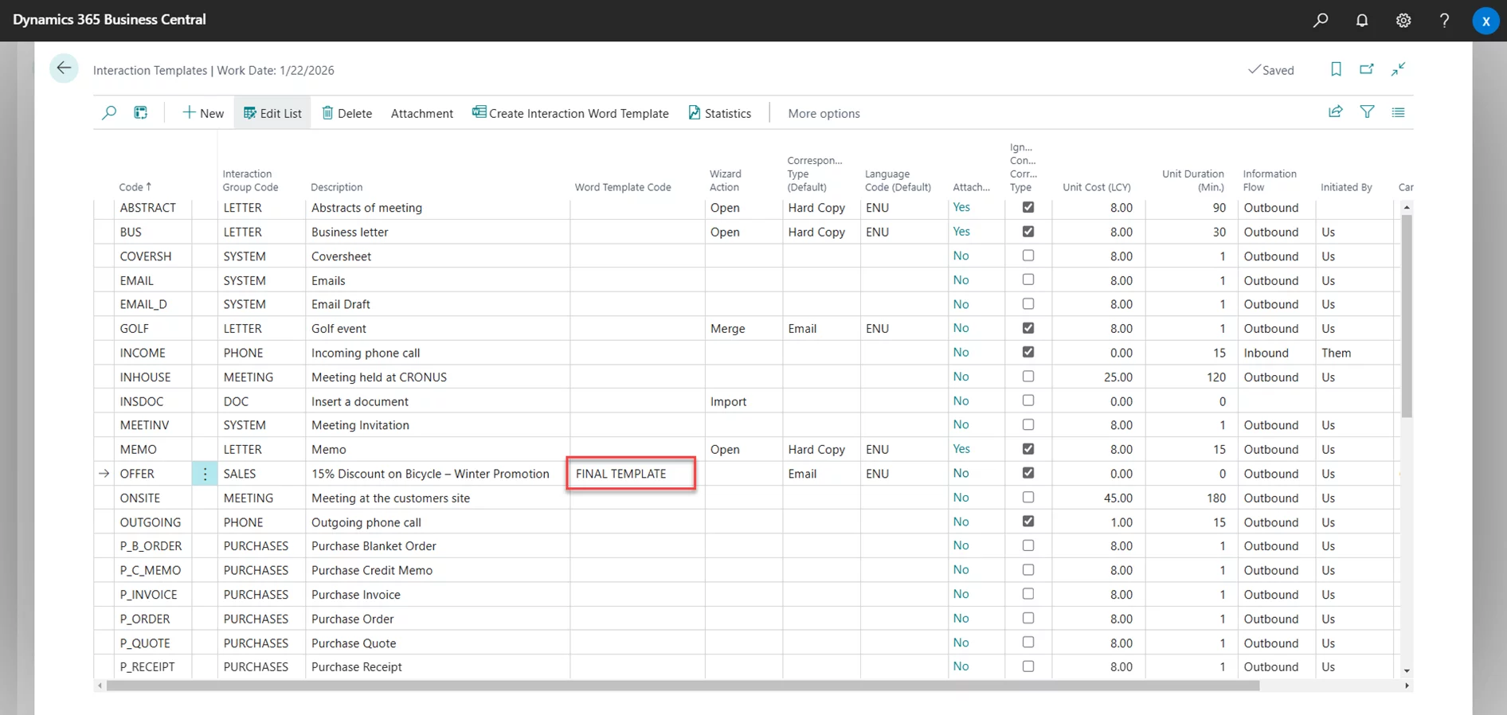The width and height of the screenshot is (1507, 715).
Task: Open the settings gear
Action: (x=1403, y=21)
